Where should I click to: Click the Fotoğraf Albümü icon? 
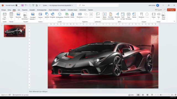(33, 14)
